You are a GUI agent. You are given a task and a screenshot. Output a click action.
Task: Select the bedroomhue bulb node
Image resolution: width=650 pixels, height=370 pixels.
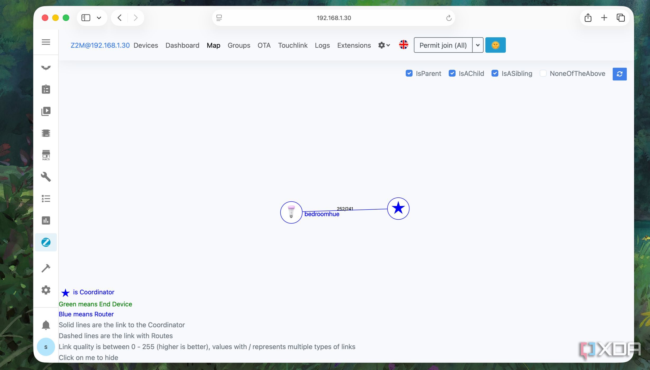point(291,212)
